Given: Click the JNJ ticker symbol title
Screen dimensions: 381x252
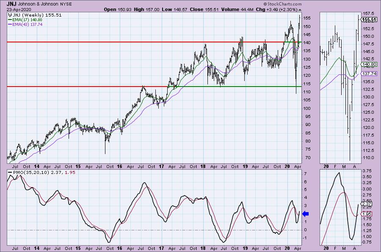Looking at the screenshot, I should coord(11,4).
